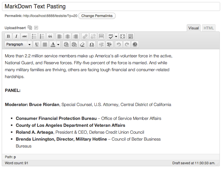Viewport: 223px width, 170px height.
Task: Redo the last edit
Action: (x=127, y=44)
